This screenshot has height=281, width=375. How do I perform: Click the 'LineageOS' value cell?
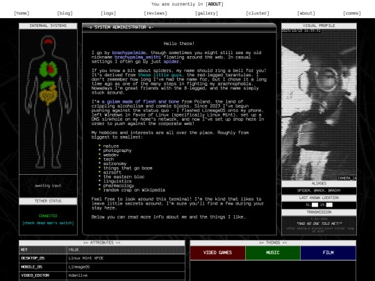tap(126, 266)
